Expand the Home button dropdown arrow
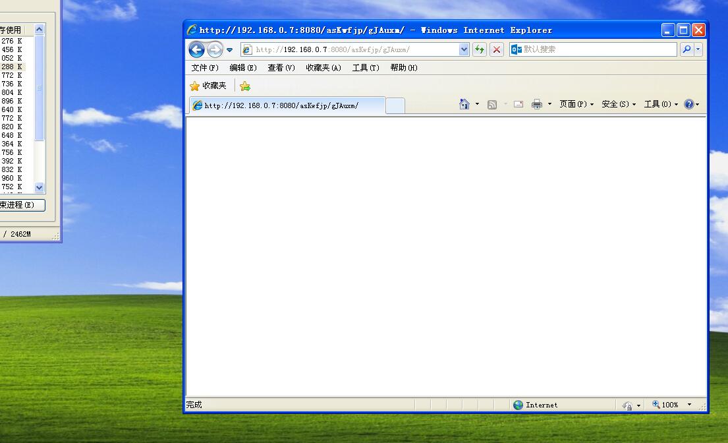 [477, 104]
